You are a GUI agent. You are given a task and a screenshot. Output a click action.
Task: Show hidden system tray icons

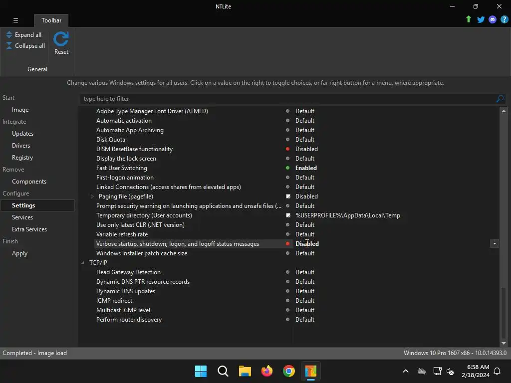click(406, 371)
